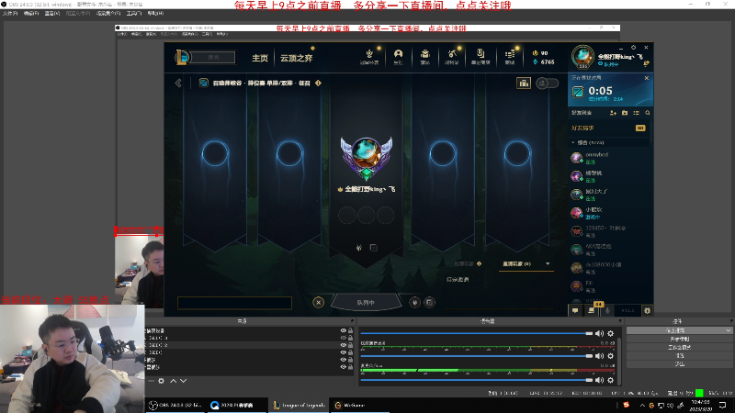Move OBS source down with arrow
This screenshot has width=735, height=413.
pos(183,381)
